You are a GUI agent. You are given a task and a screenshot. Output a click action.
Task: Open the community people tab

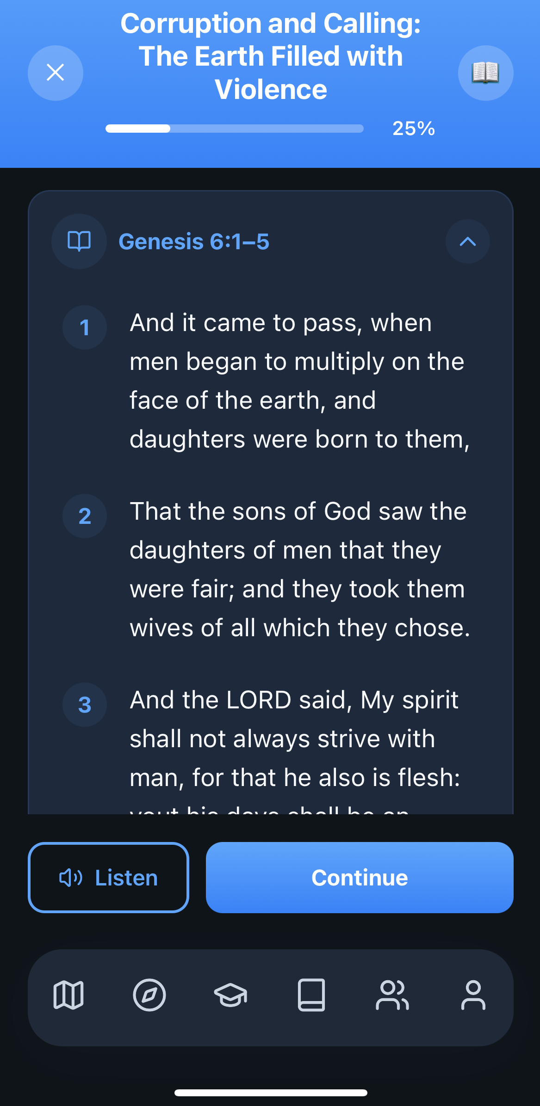click(x=392, y=995)
